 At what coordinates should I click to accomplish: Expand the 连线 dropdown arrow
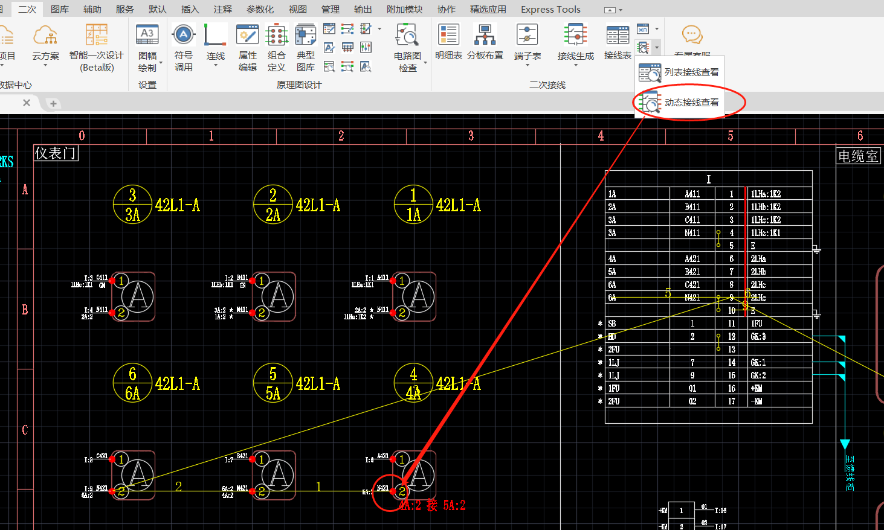pyautogui.click(x=216, y=65)
